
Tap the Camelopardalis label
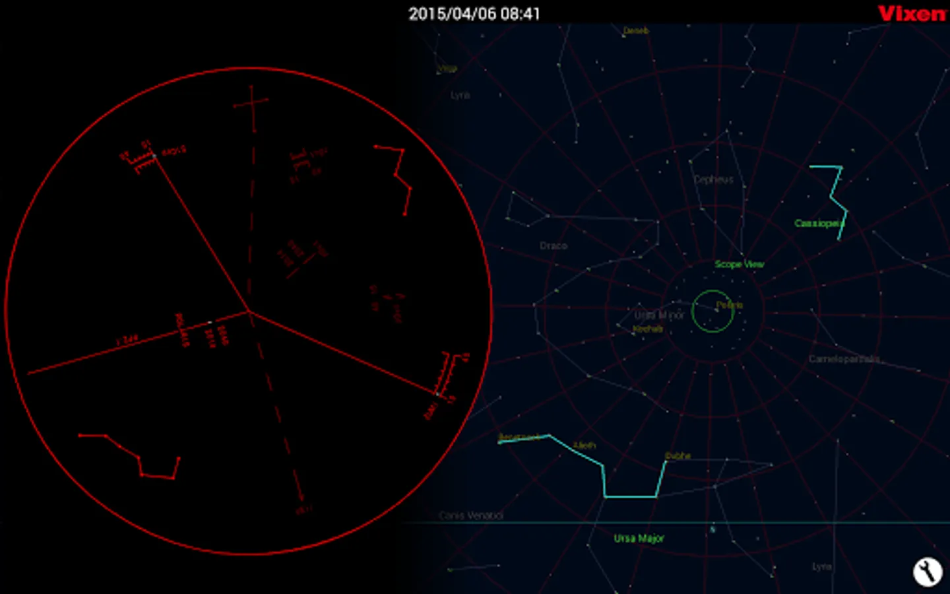[x=844, y=359]
